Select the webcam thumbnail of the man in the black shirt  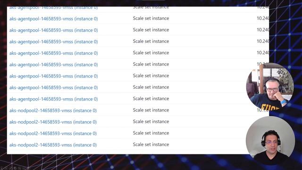tap(270, 140)
